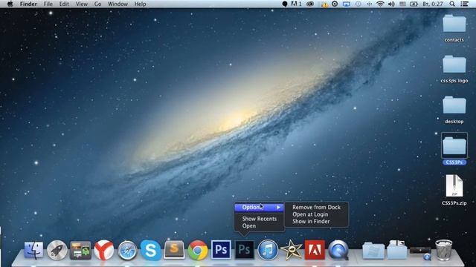This screenshot has height=267, width=476.
Task: Open the View menu
Action: [81, 4]
